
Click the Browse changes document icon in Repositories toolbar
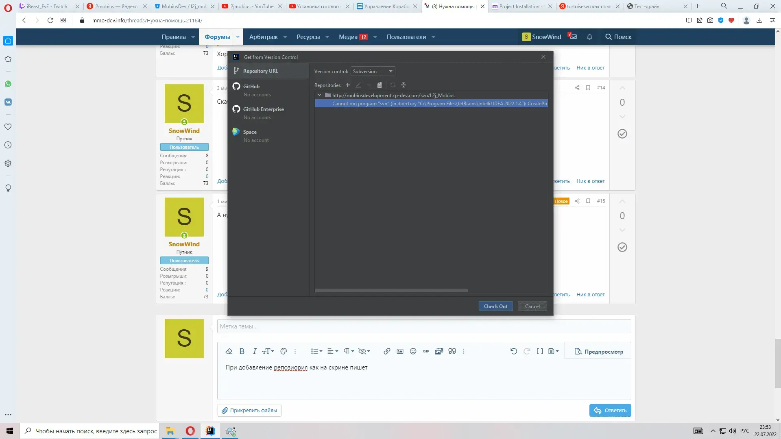pos(380,85)
